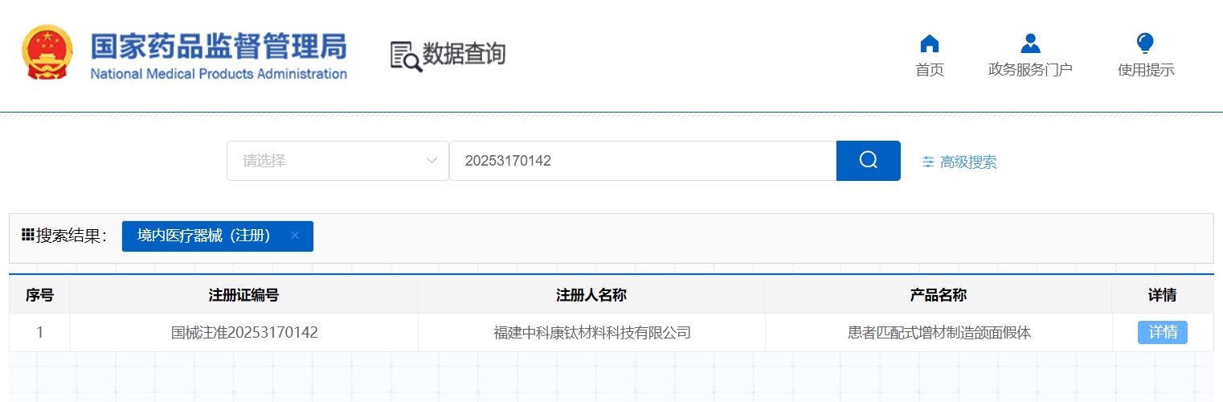Remove the 境内医疗器械（注册）filter tag

pos(295,236)
